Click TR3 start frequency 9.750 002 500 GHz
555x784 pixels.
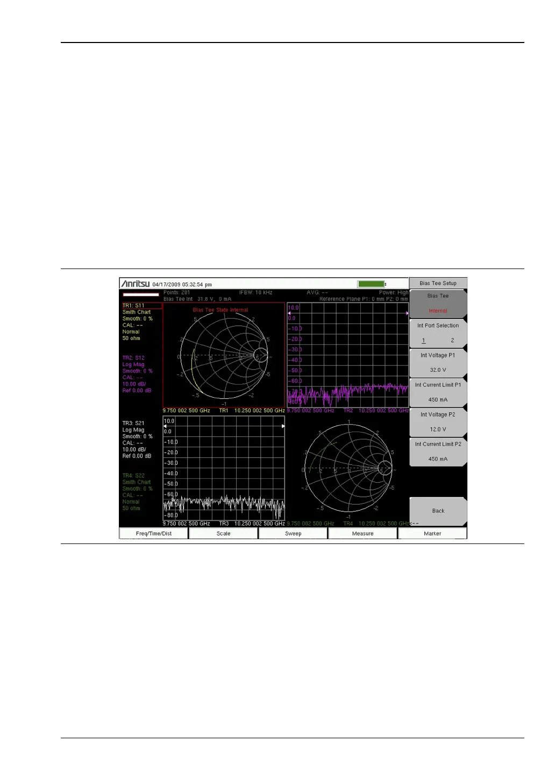click(186, 524)
